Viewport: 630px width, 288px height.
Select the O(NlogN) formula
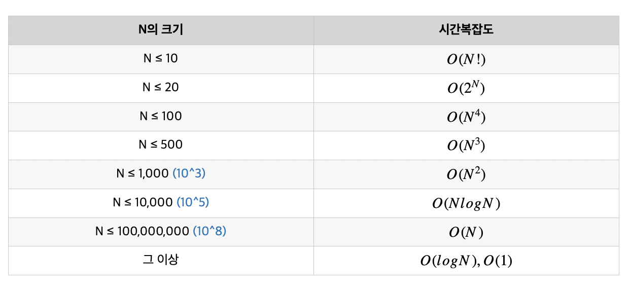pyautogui.click(x=466, y=203)
